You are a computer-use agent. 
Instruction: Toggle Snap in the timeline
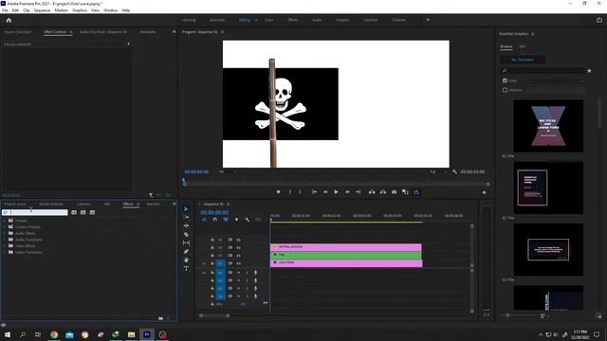215,220
